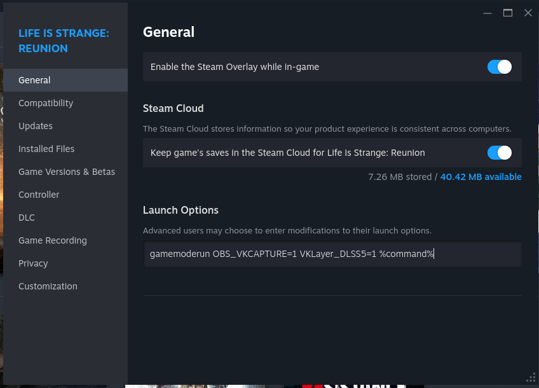Click the Launch Options heading
The image size is (539, 388).
(x=181, y=210)
